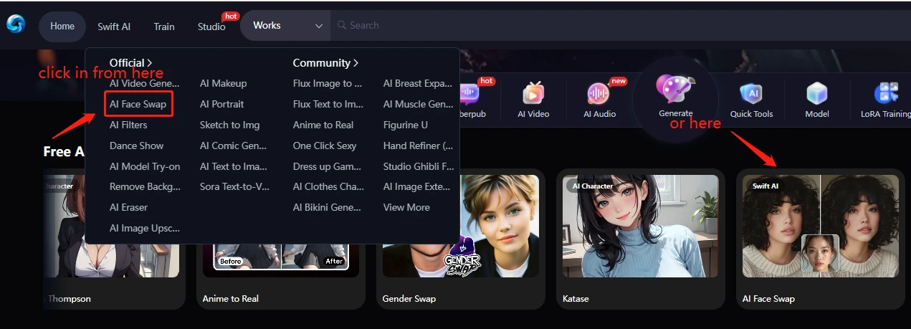This screenshot has width=911, height=329.
Task: Select Flux Image to entry
Action: [328, 83]
